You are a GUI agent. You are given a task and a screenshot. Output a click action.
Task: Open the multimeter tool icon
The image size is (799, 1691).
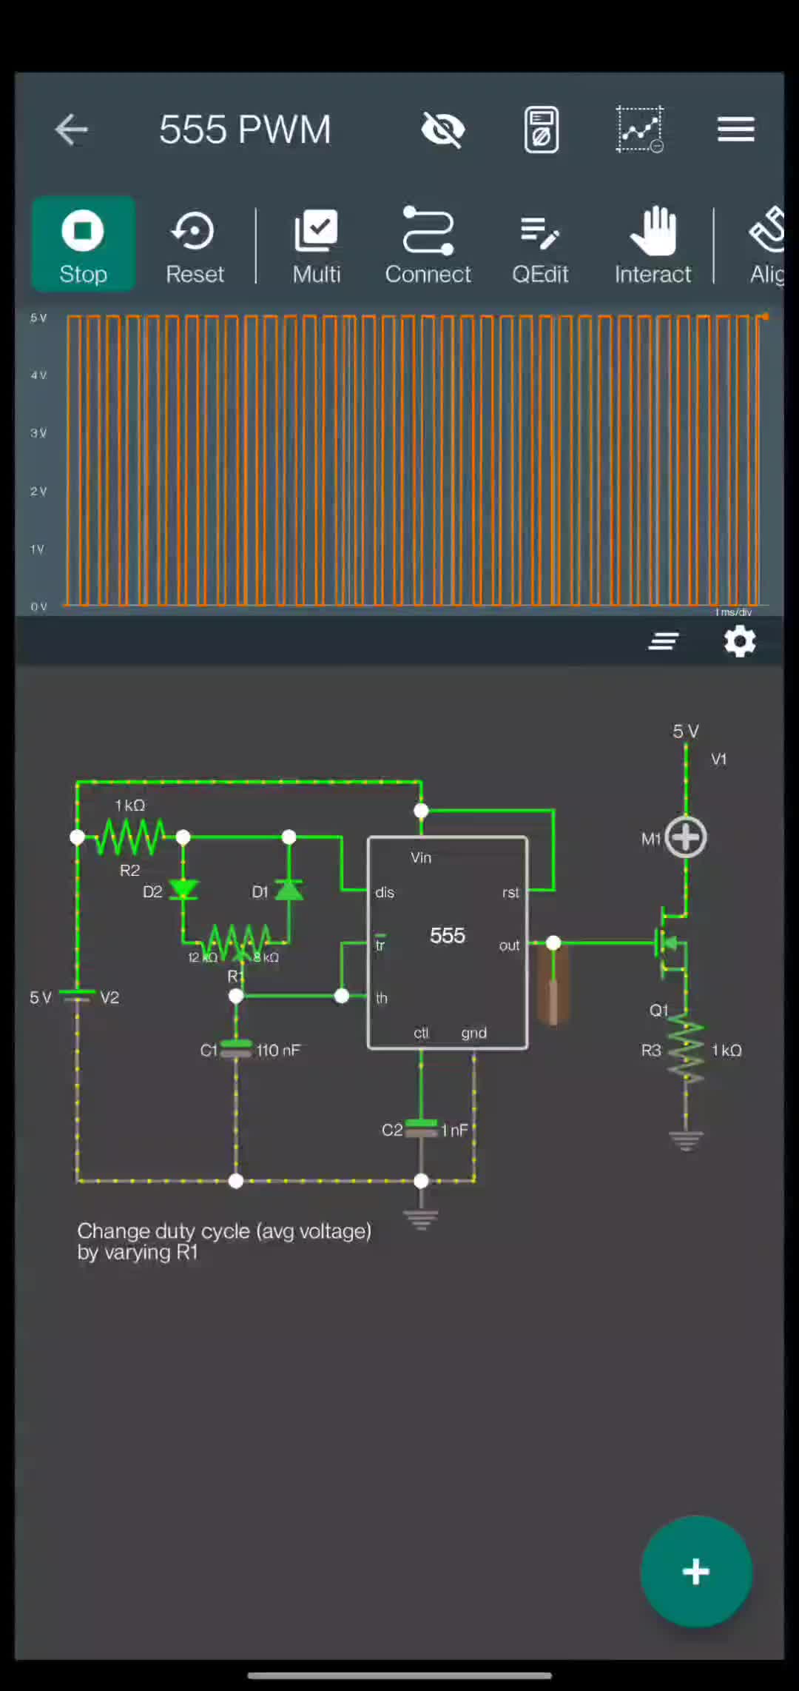point(541,130)
